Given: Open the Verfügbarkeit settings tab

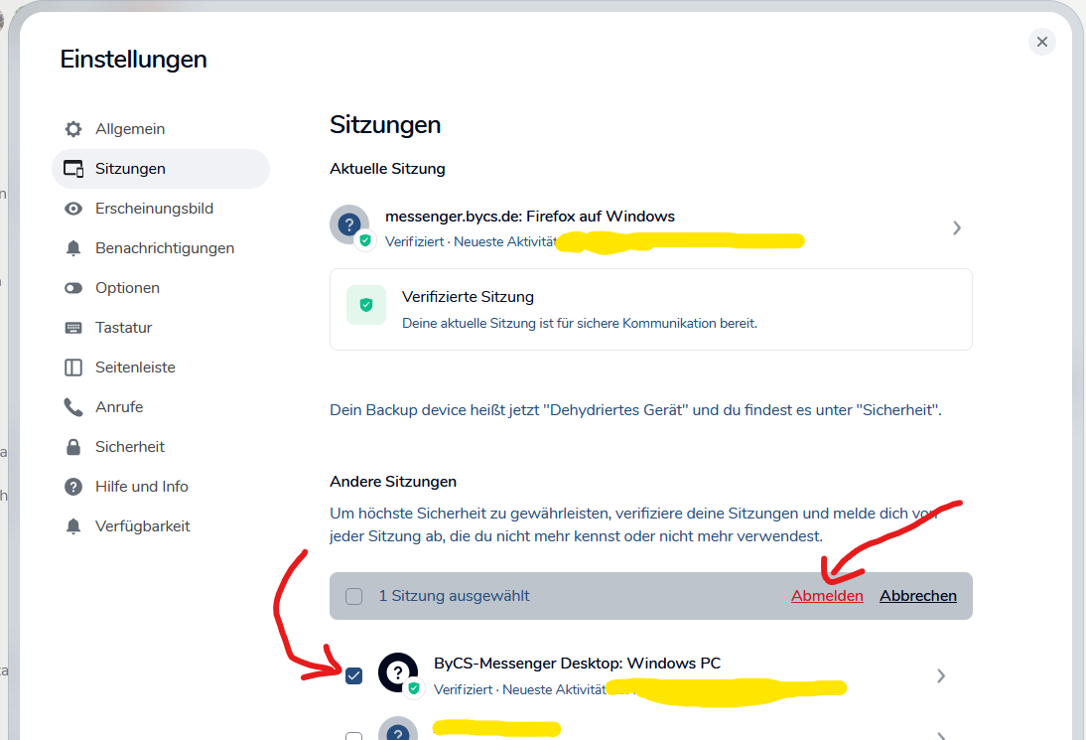Looking at the screenshot, I should point(142,526).
